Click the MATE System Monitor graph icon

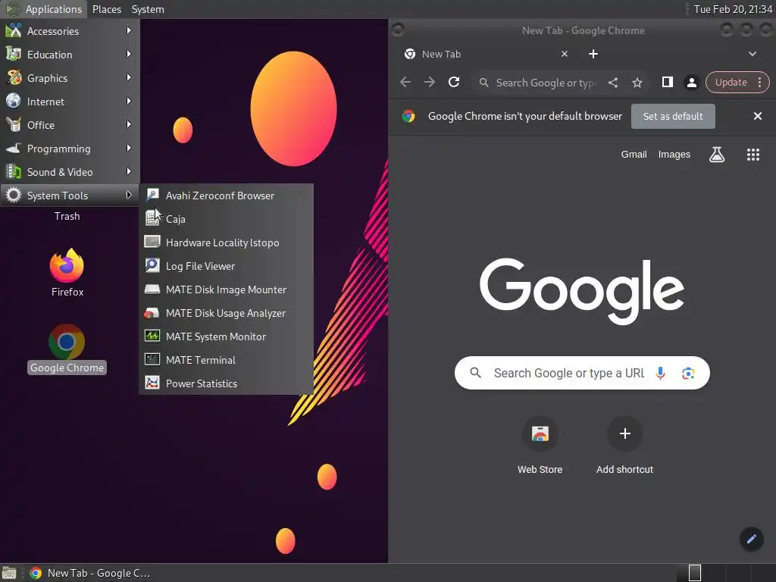point(152,336)
